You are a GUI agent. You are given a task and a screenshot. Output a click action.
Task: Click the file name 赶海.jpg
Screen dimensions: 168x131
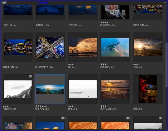[72, 109]
